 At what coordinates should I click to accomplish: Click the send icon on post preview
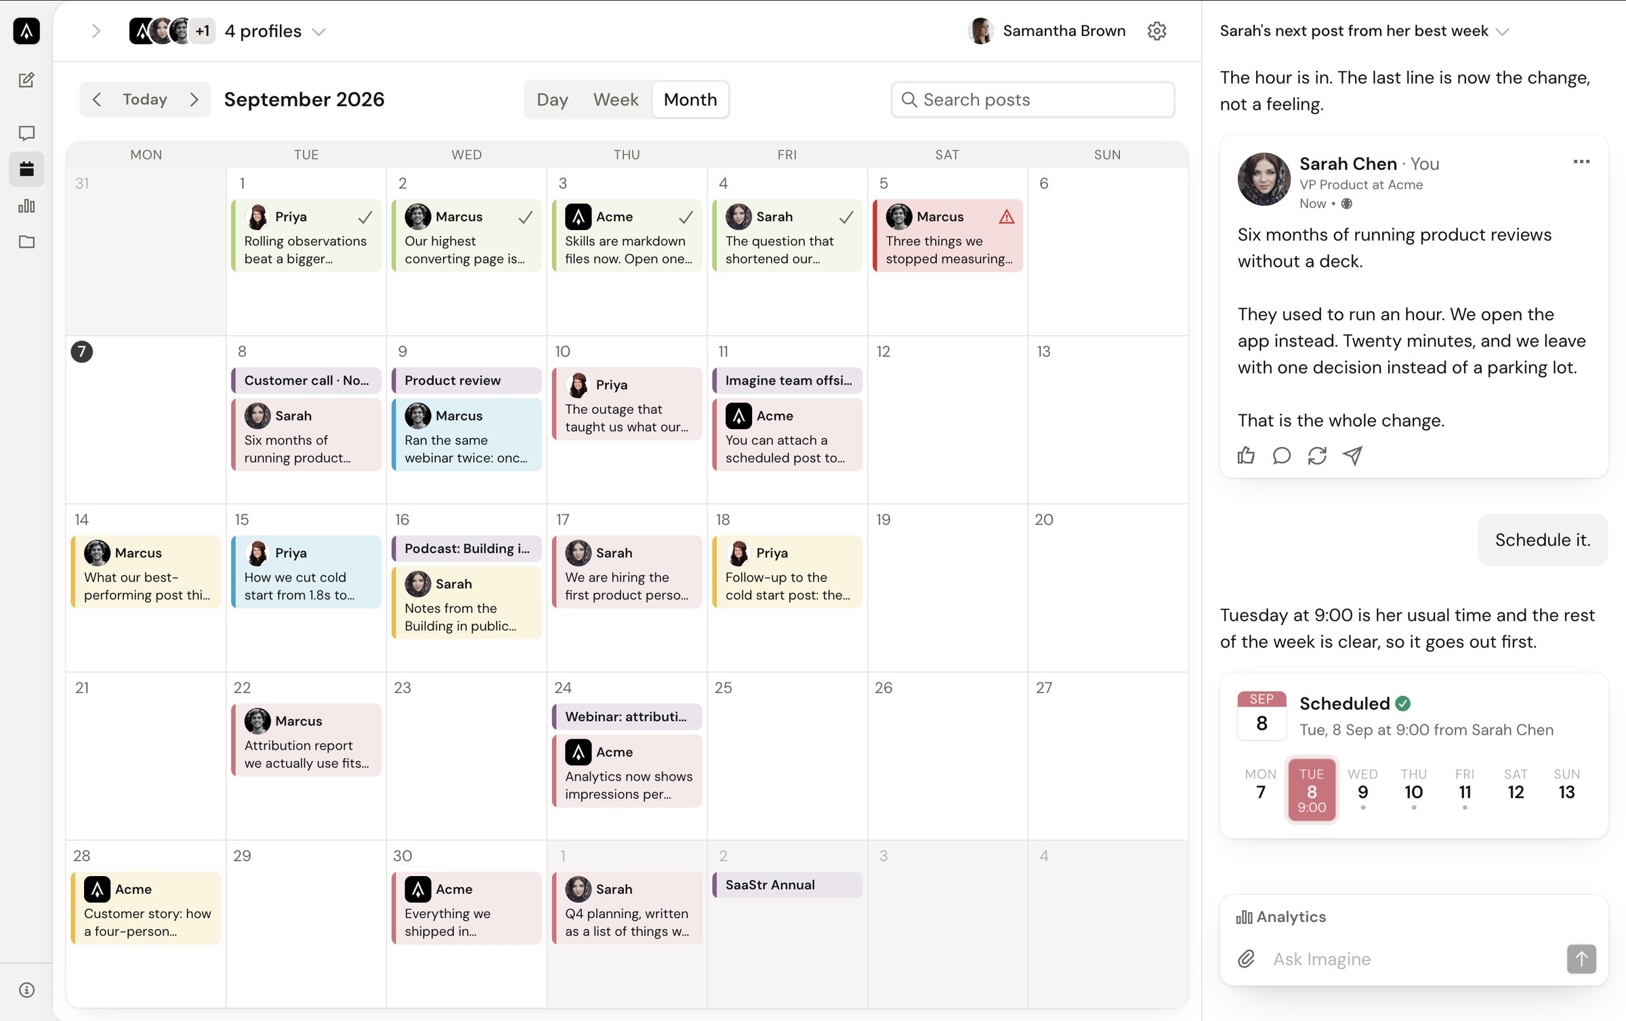[1353, 456]
